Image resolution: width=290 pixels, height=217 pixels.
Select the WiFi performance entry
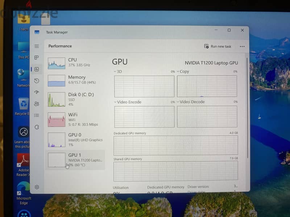(75, 120)
